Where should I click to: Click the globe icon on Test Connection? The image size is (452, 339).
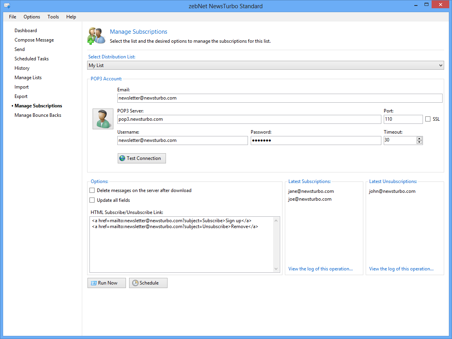click(122, 158)
